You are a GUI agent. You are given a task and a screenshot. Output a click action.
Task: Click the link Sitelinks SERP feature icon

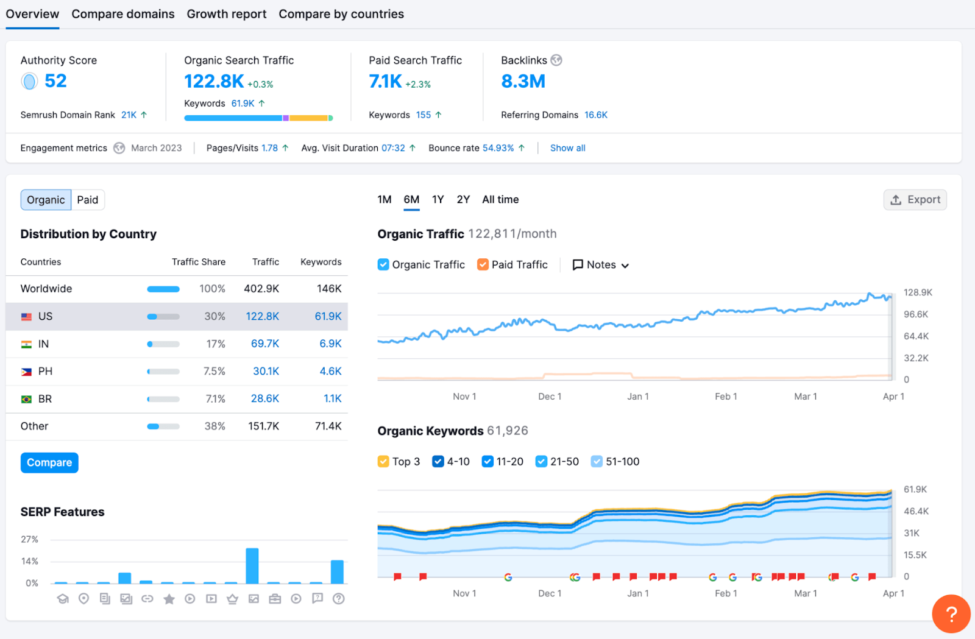click(147, 599)
